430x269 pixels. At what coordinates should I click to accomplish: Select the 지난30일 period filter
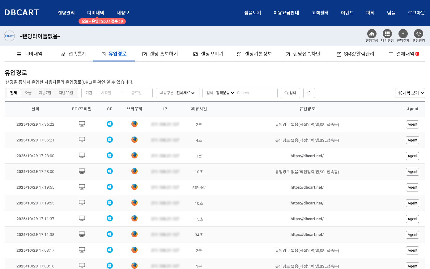[x=66, y=93]
